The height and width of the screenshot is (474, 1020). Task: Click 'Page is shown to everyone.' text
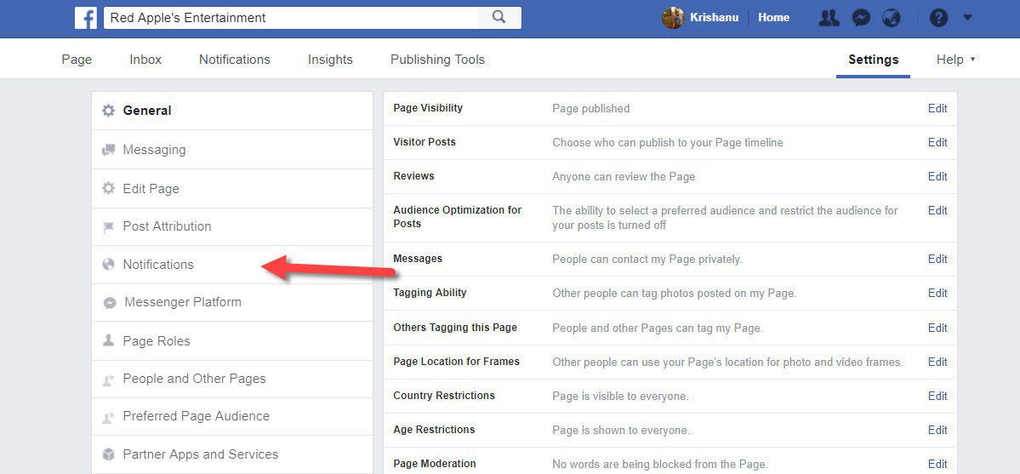(621, 431)
